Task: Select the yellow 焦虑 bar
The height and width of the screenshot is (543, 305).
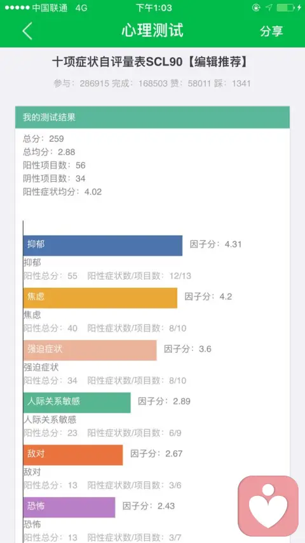Action: [x=100, y=298]
